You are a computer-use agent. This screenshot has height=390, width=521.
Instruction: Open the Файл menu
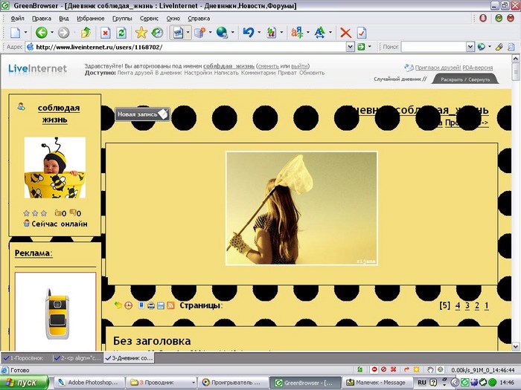pos(17,19)
